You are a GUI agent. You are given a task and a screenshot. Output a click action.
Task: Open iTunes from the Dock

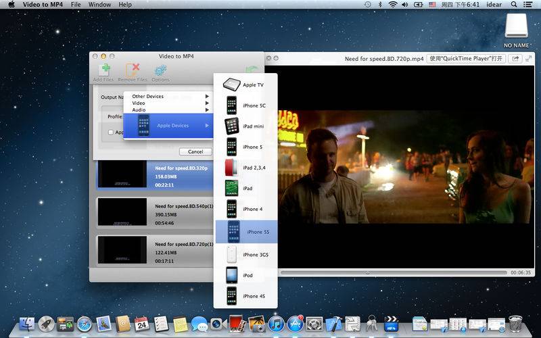[276, 324]
